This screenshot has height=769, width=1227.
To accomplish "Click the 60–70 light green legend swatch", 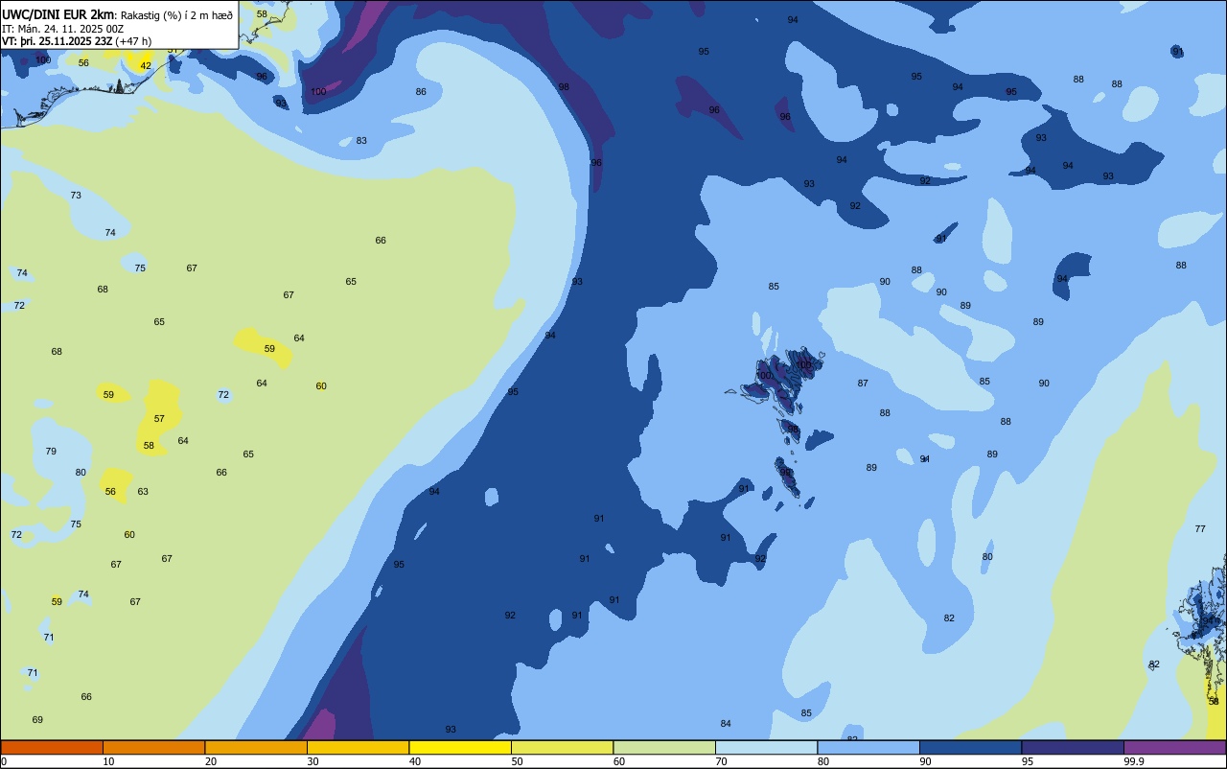I will [x=664, y=747].
